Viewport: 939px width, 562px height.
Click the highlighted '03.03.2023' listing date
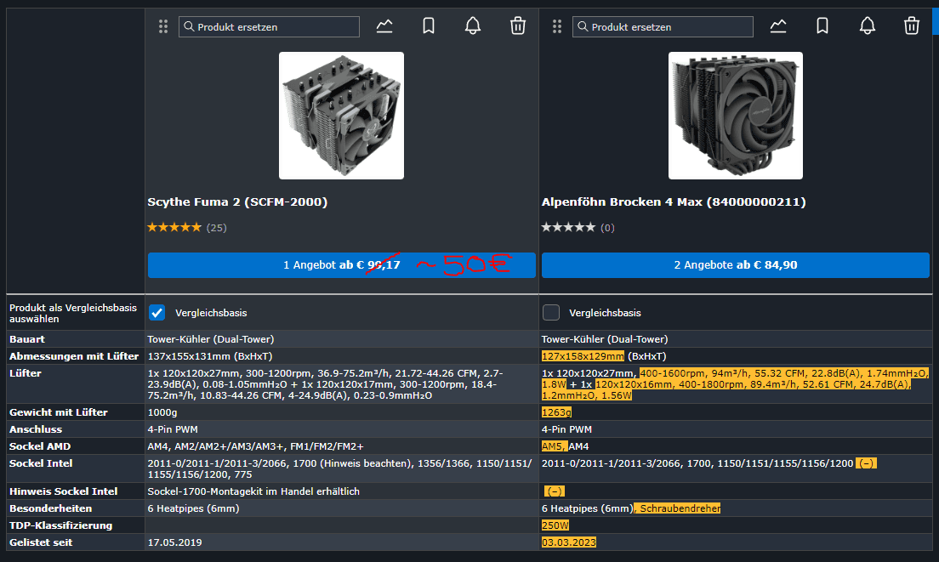[x=569, y=542]
